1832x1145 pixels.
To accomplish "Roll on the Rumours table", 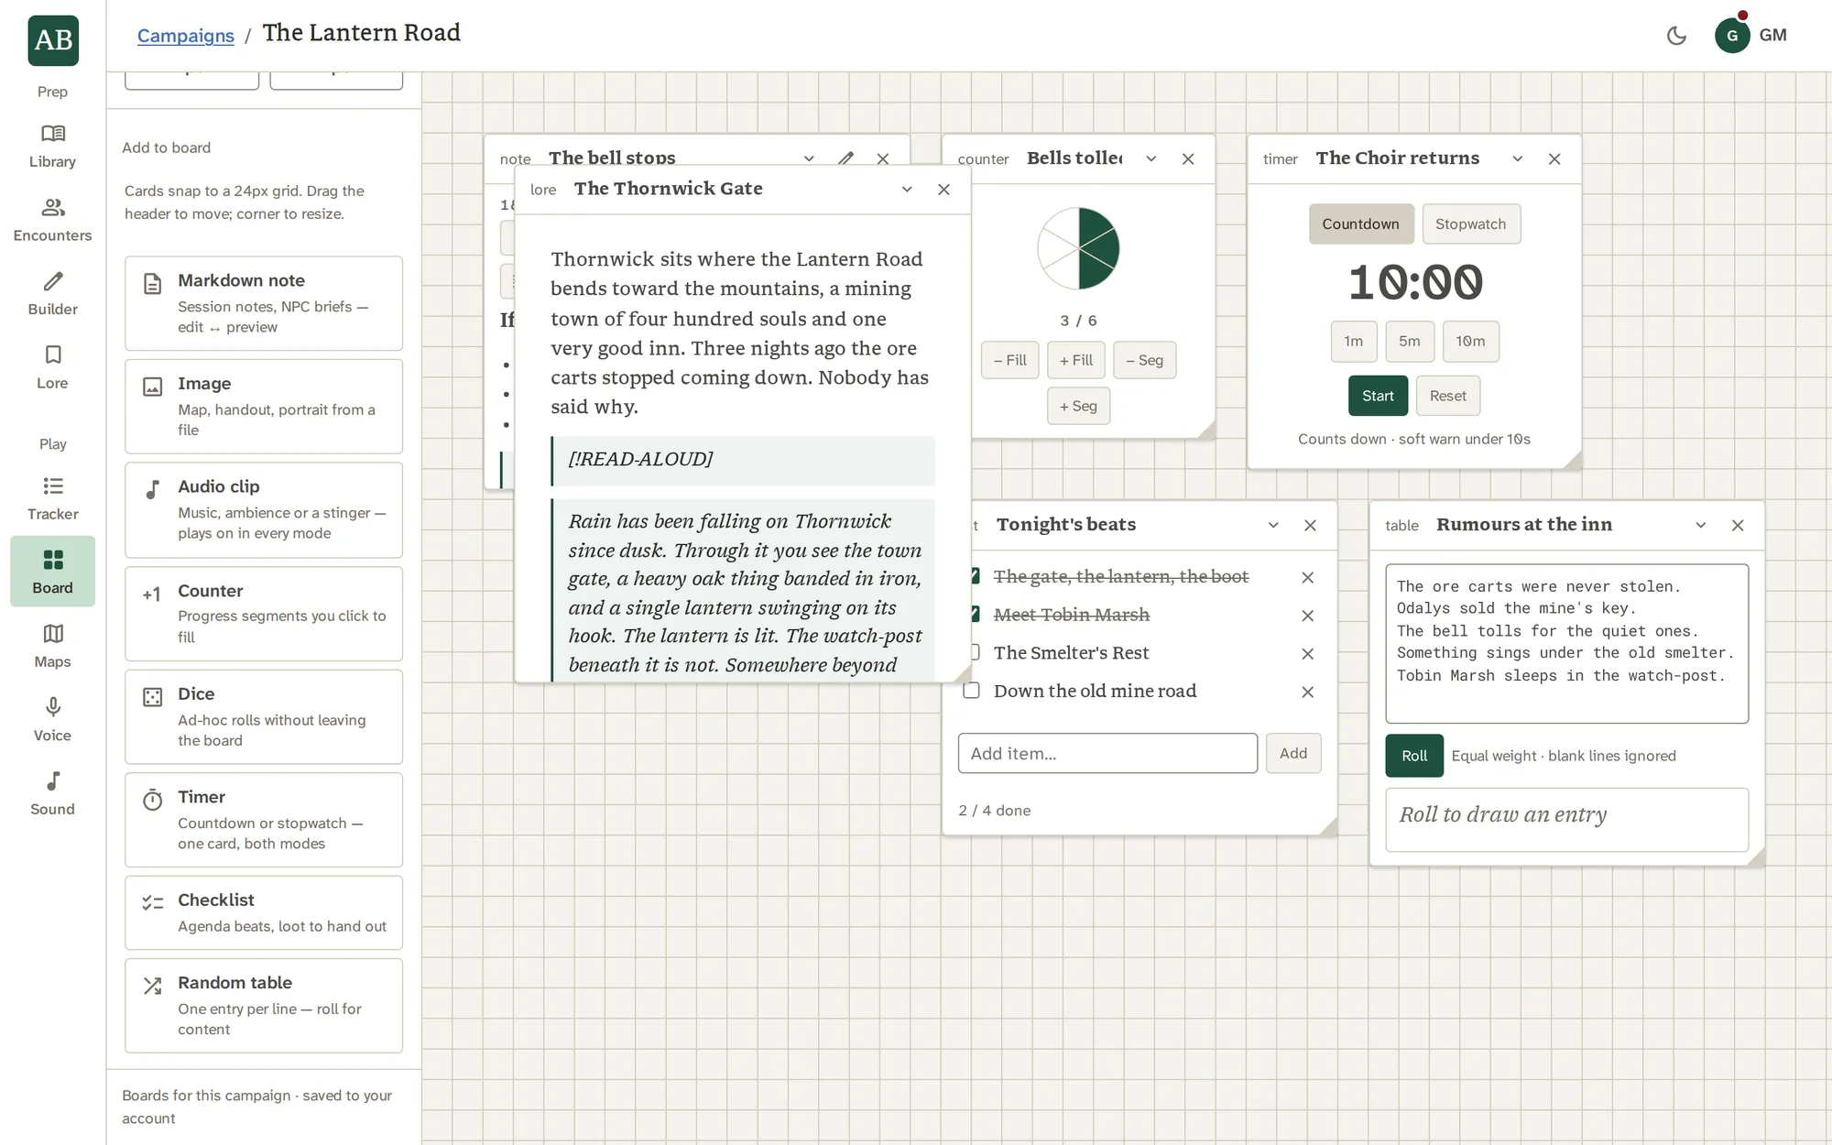I will (x=1414, y=756).
